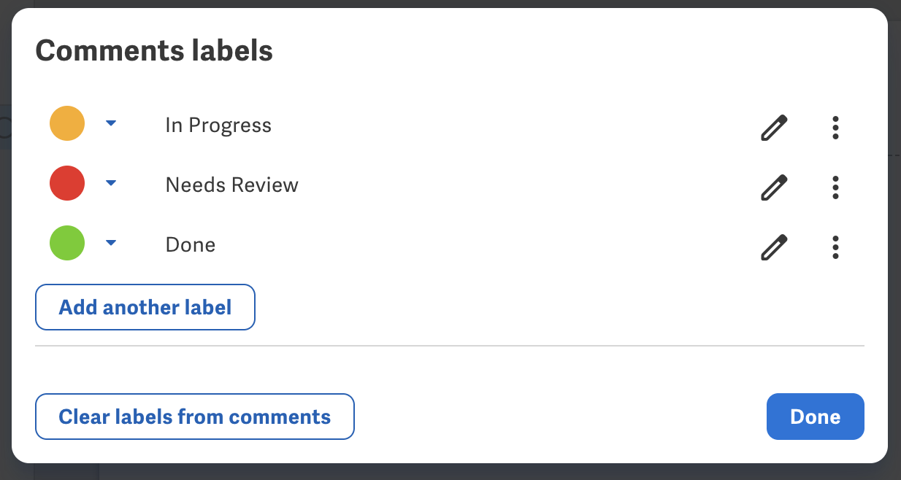Pick the green Done label color circle
The width and height of the screenshot is (901, 480).
click(67, 243)
